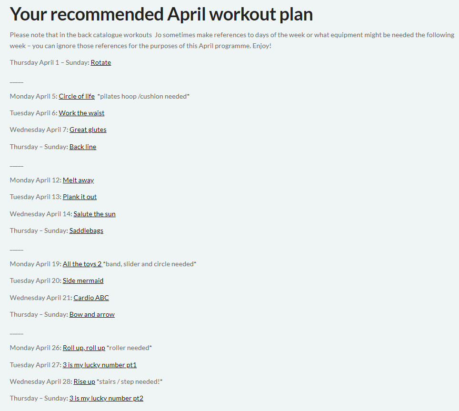
Task: Open the Circle of life workout
Action: [77, 96]
